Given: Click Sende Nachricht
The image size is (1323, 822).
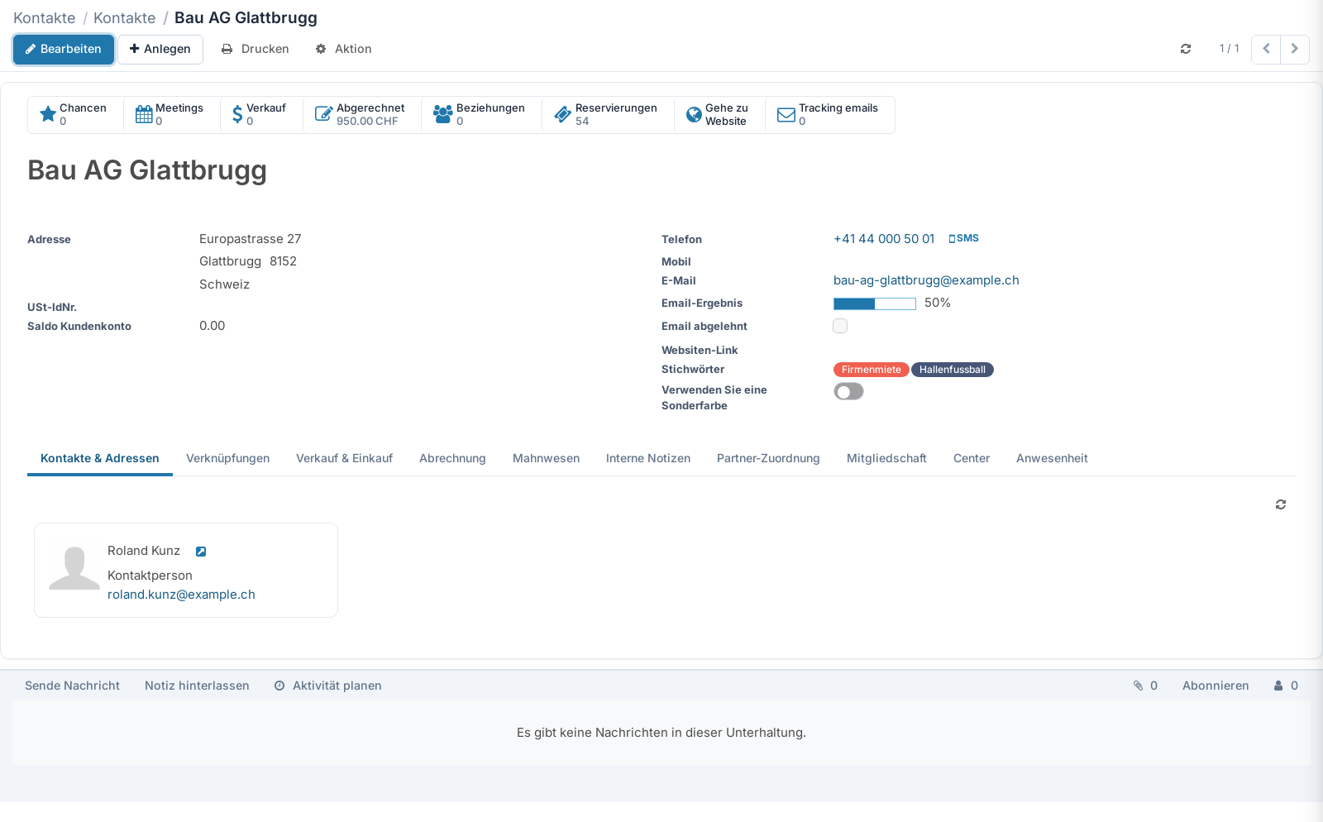Looking at the screenshot, I should pyautogui.click(x=72, y=686).
